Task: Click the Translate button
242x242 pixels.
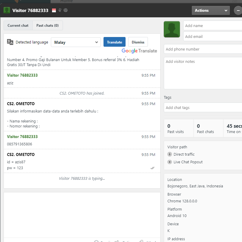Action: pyautogui.click(x=114, y=42)
